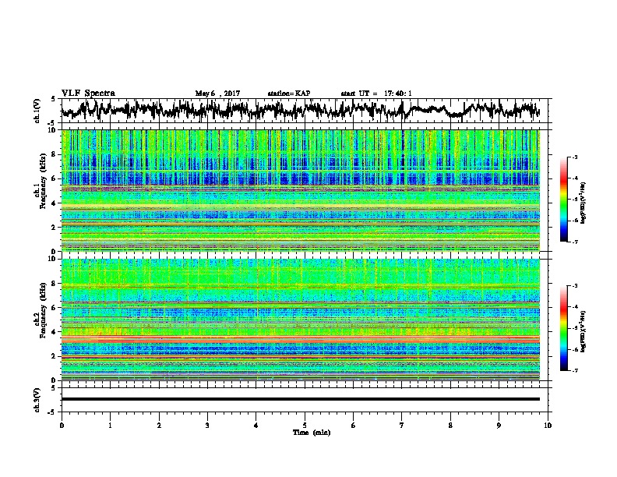The height and width of the screenshot is (477, 617).
Task: Click the ch.2 spectrogram panel
Action: (x=301, y=319)
